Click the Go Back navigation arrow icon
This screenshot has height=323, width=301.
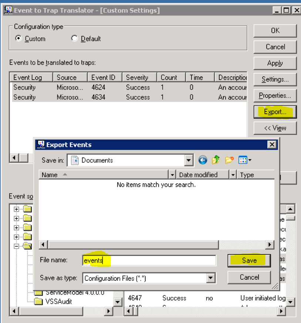(203, 160)
